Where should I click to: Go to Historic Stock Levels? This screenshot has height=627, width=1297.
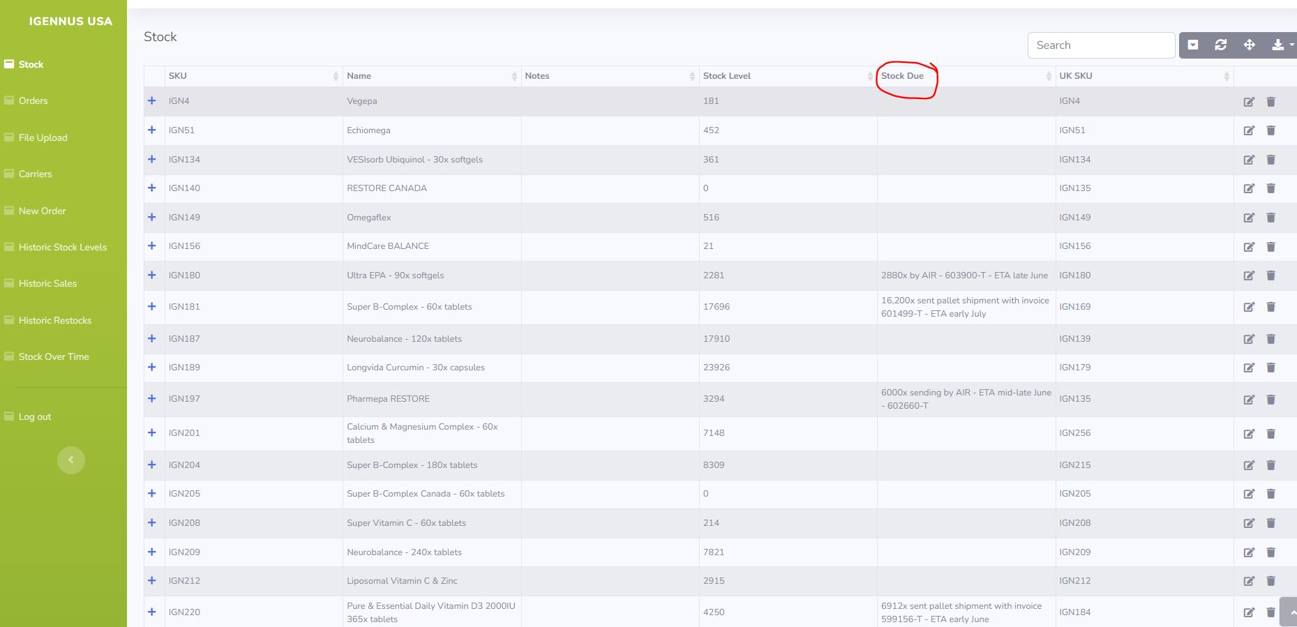[x=62, y=248]
